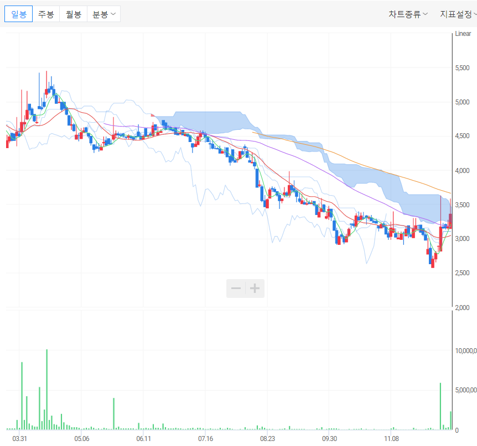477x446 pixels.
Task: Click the 06.11 date axis label
Action: 143,439
